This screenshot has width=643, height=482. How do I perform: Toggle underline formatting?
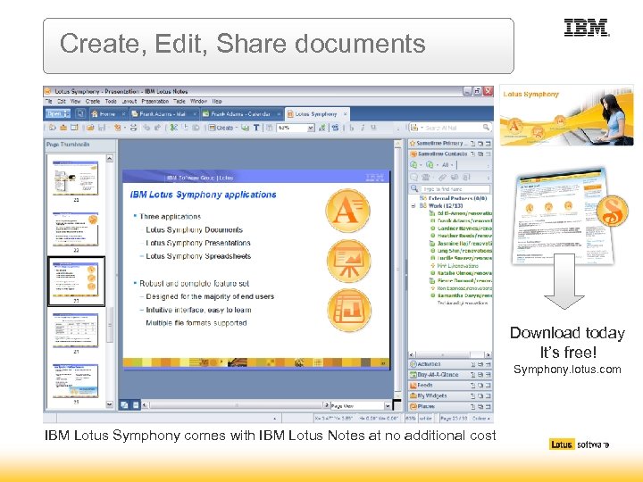(x=373, y=128)
